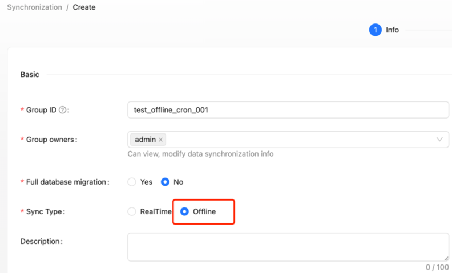452x273 pixels.
Task: Choose the RealTime sync type
Action: click(132, 211)
